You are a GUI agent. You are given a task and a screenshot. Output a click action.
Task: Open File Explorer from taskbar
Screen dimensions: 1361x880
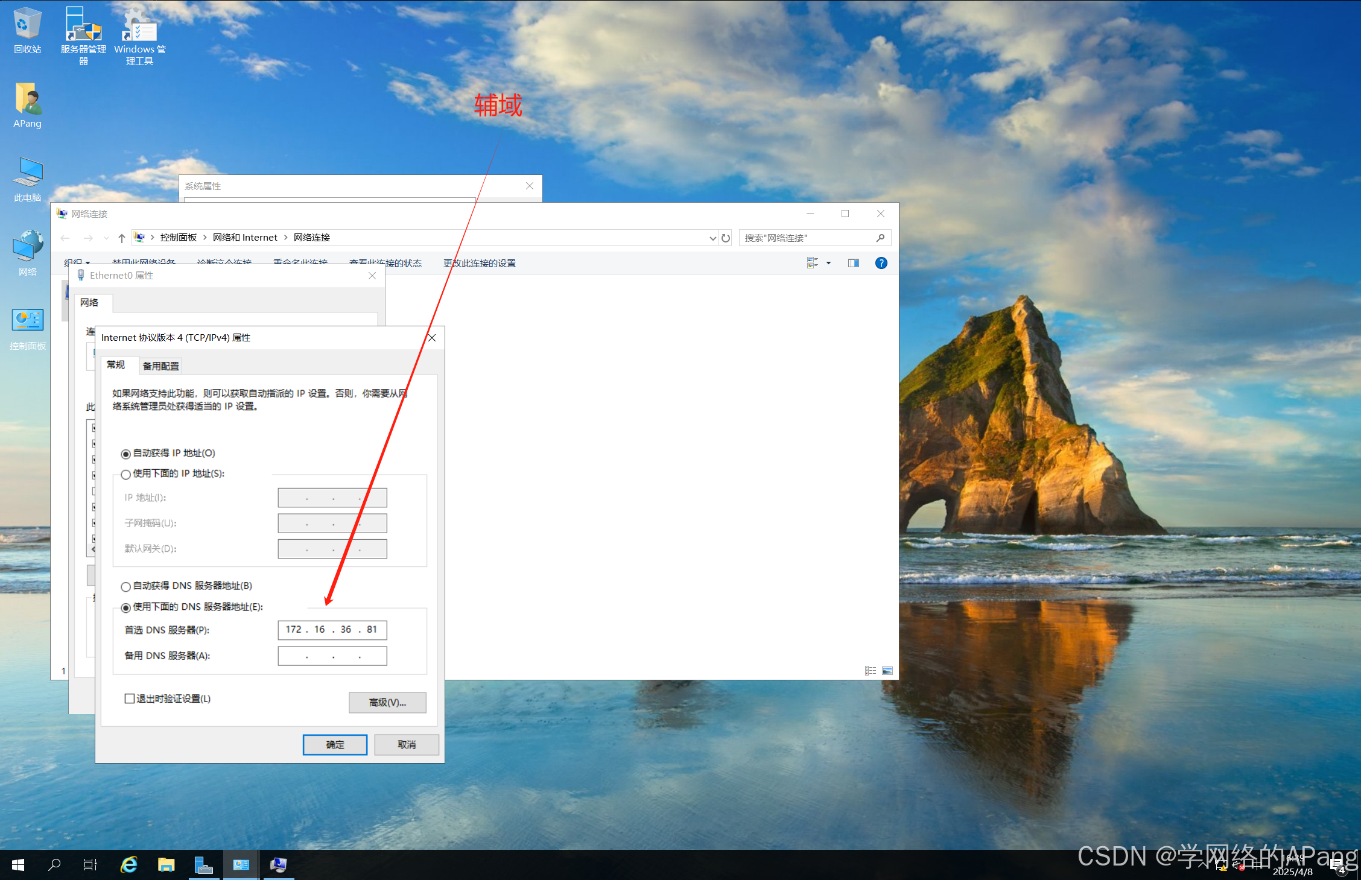(x=166, y=864)
